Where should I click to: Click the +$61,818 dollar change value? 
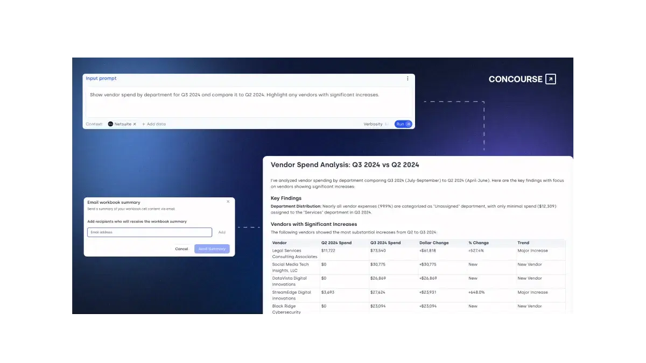[x=428, y=251]
